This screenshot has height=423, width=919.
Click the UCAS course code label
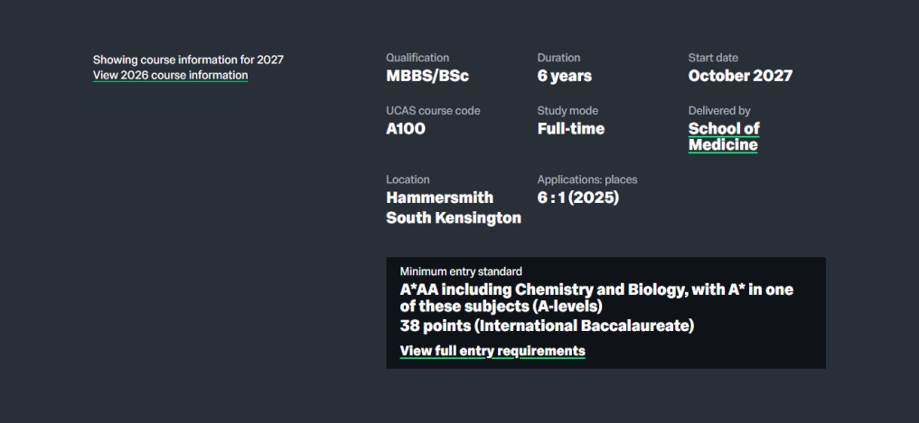433,111
